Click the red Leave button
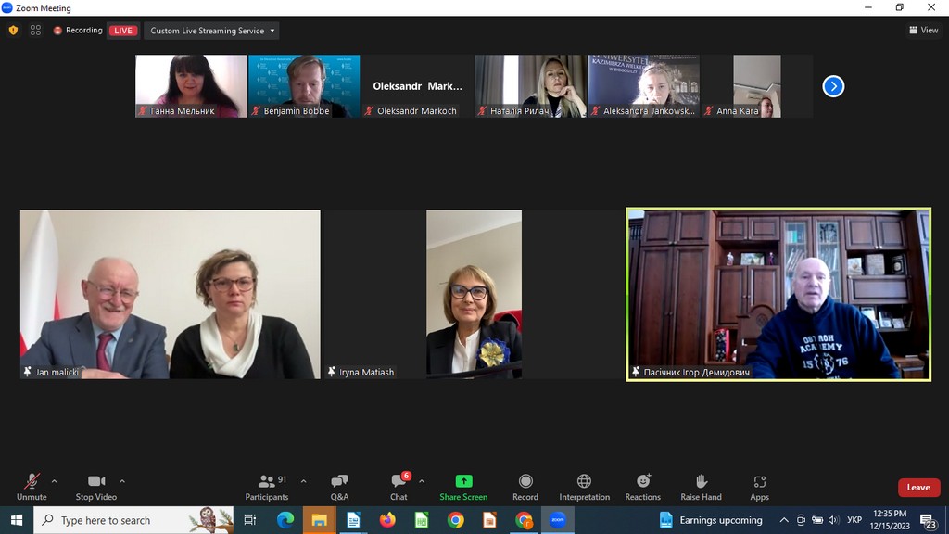 click(x=917, y=488)
